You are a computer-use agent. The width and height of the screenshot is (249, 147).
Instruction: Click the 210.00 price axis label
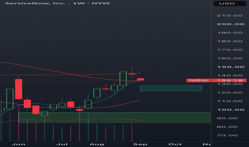229,16
